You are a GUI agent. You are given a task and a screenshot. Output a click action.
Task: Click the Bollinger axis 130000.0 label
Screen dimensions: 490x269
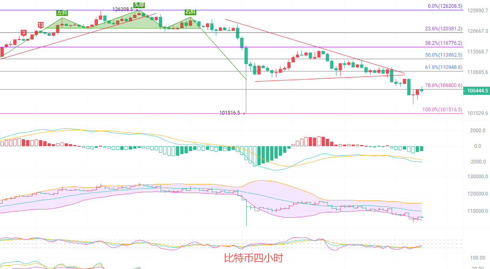(x=477, y=177)
